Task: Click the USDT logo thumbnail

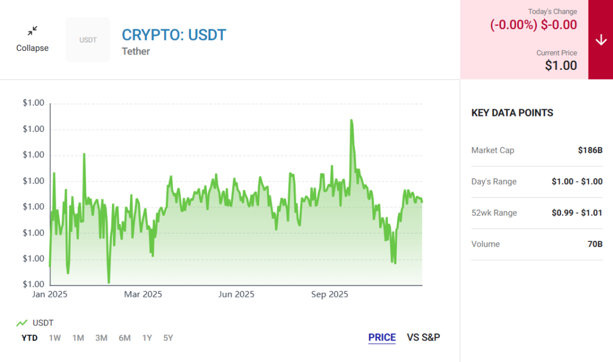Action: (88, 39)
